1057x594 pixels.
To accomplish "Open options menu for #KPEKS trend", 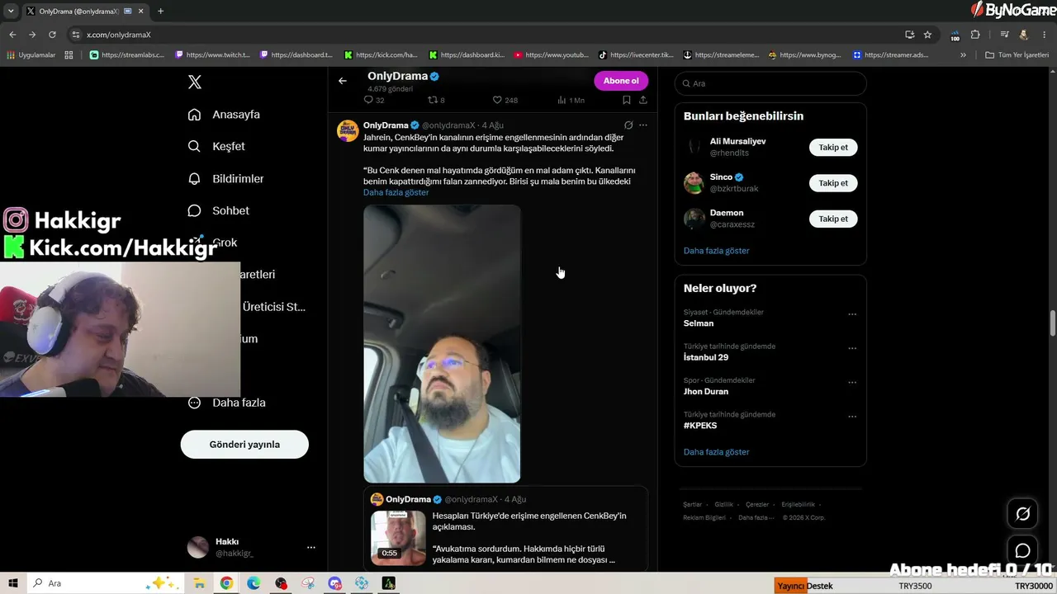I will click(x=852, y=417).
